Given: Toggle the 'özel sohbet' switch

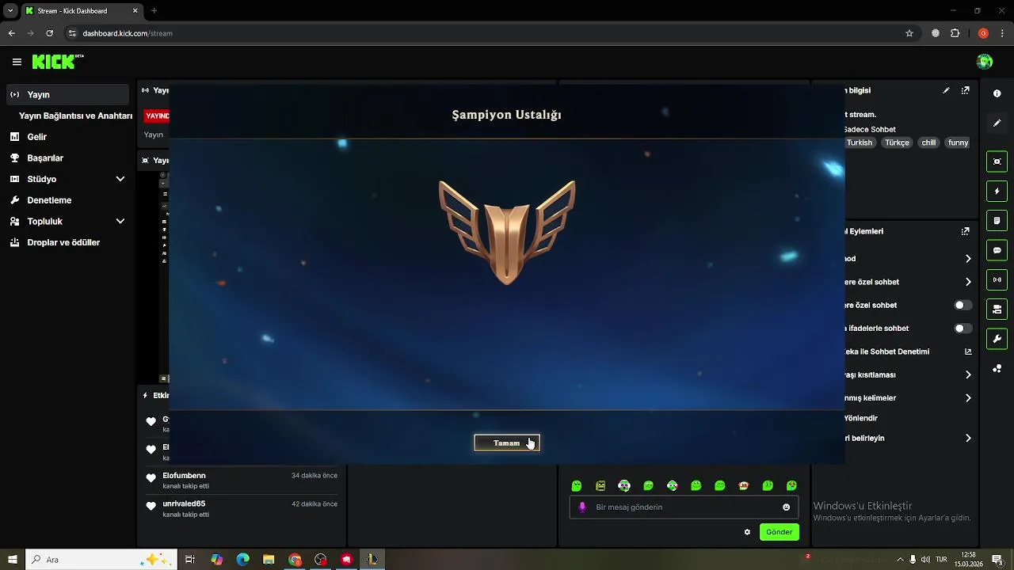Looking at the screenshot, I should click(x=963, y=305).
